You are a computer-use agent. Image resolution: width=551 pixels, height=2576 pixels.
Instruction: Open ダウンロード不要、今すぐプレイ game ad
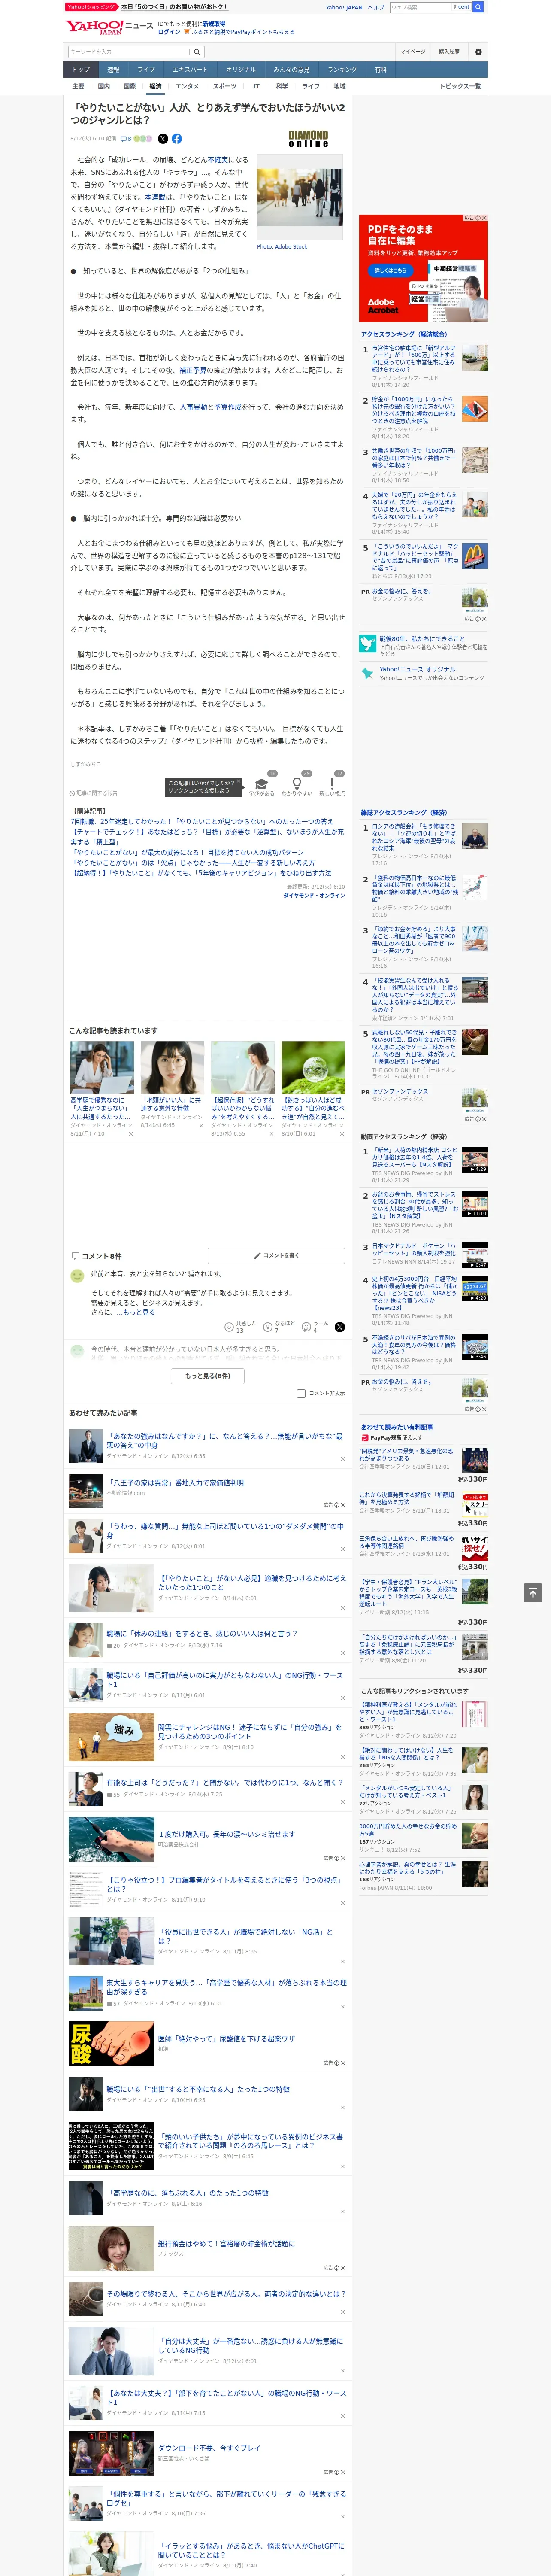coord(209,2447)
